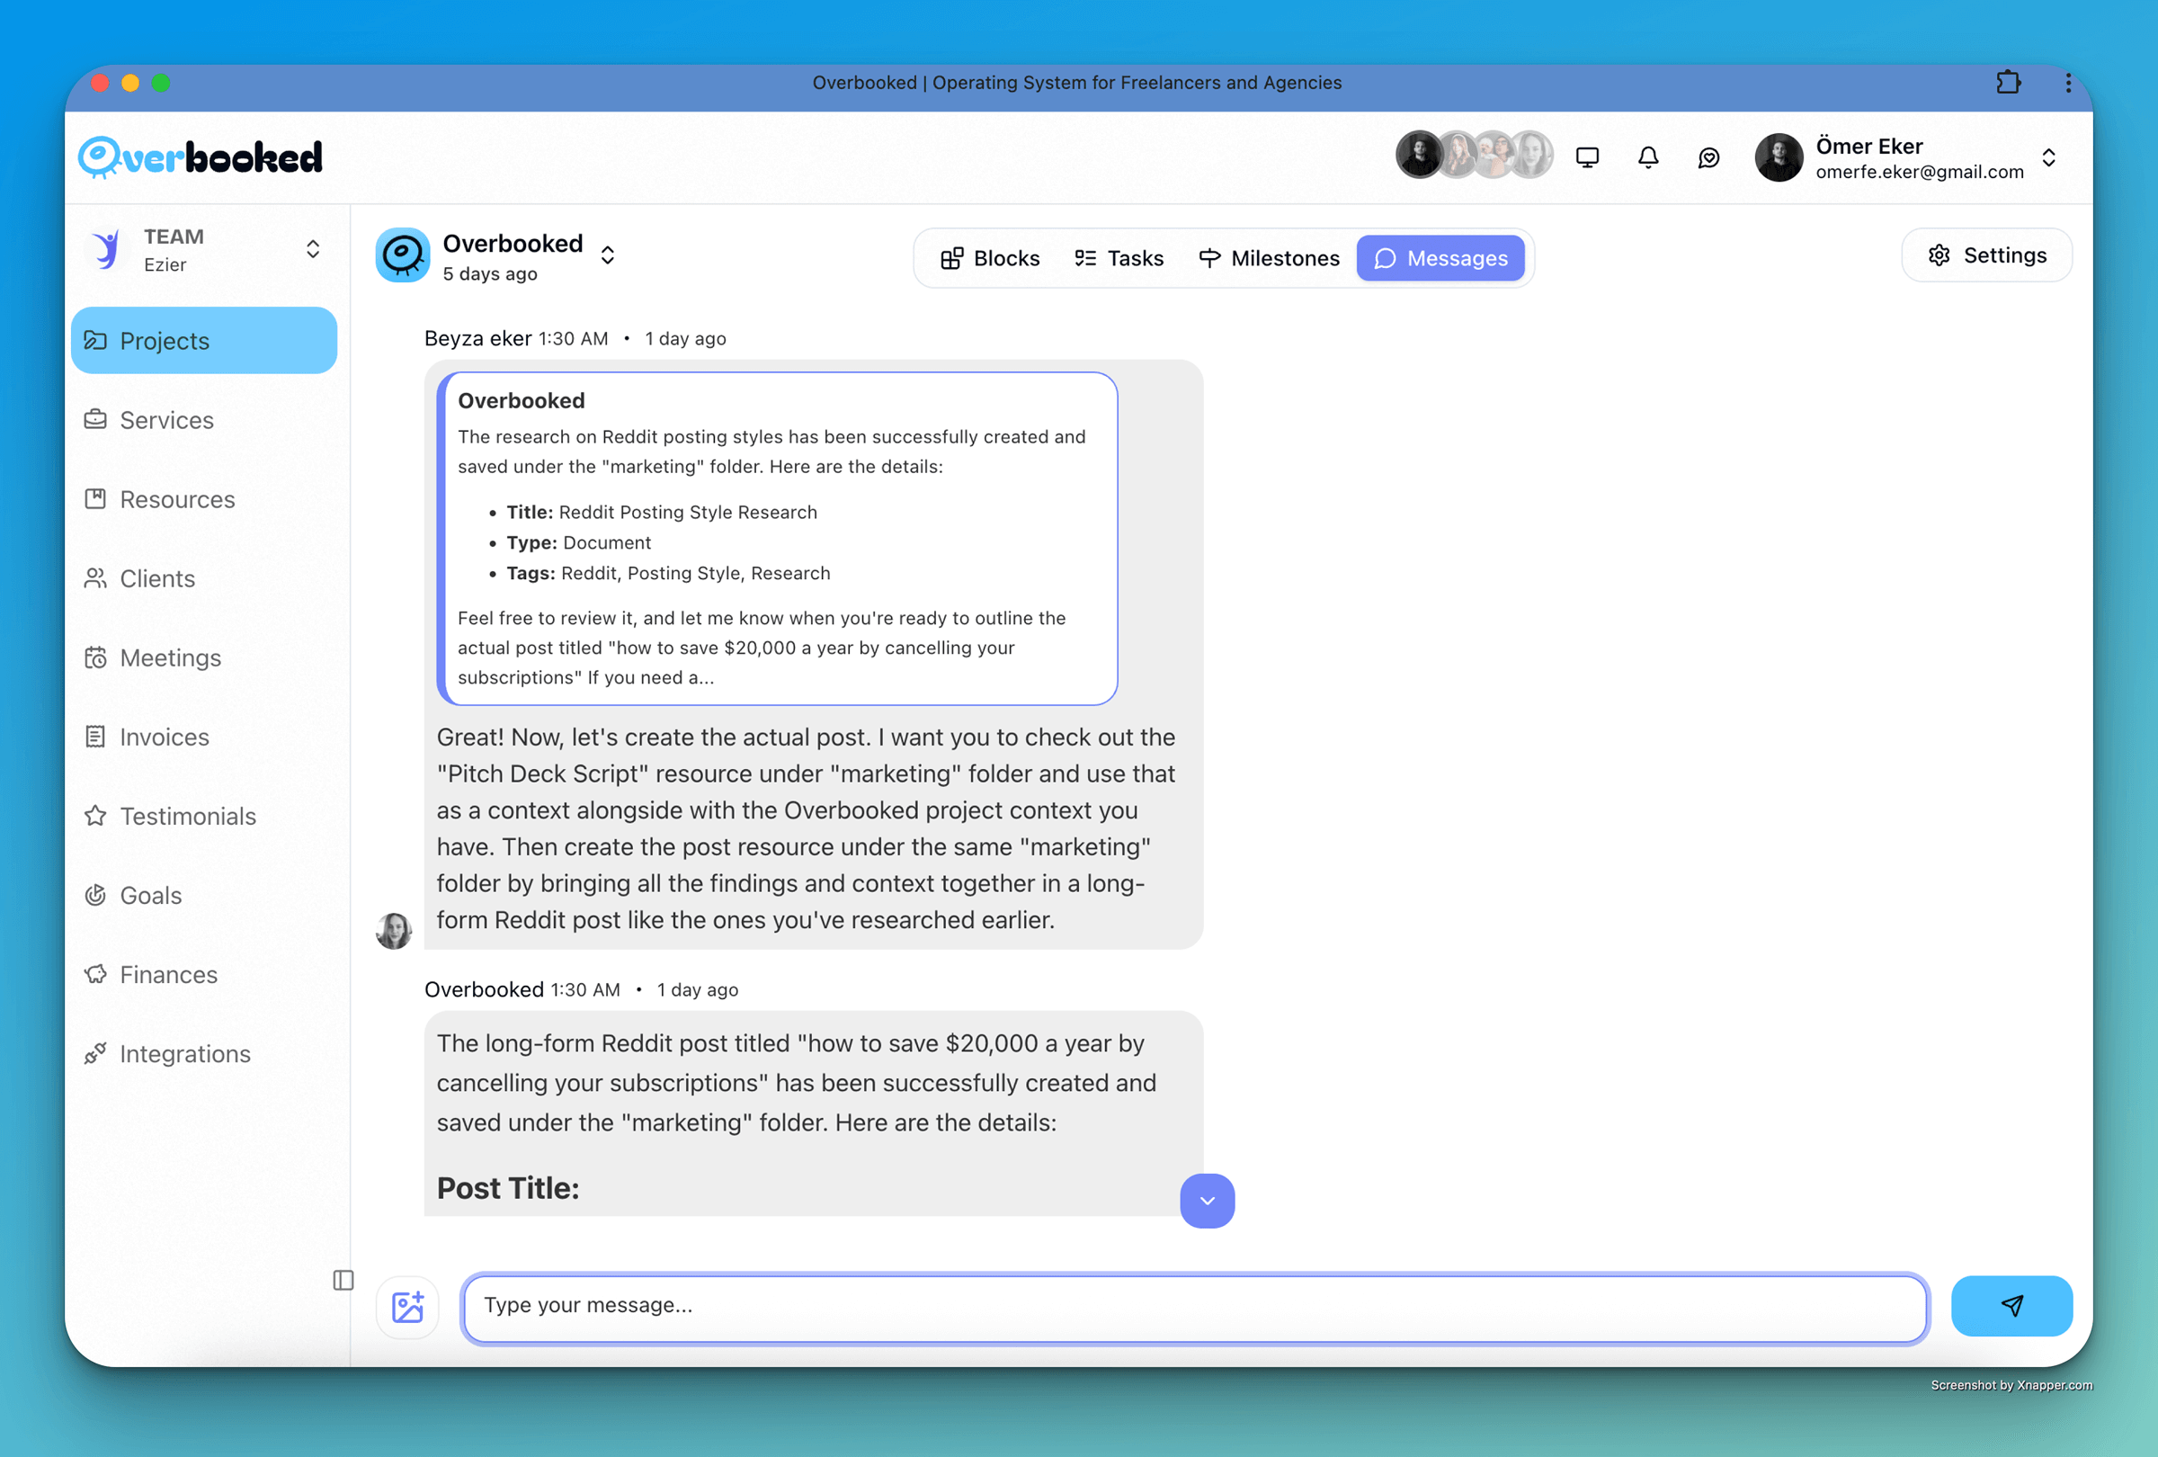Viewport: 2158px width, 1457px height.
Task: Open the Blocks tab
Action: (x=989, y=258)
